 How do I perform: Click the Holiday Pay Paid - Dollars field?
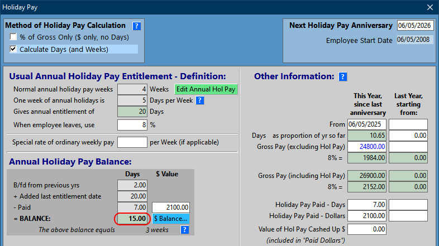(x=366, y=215)
